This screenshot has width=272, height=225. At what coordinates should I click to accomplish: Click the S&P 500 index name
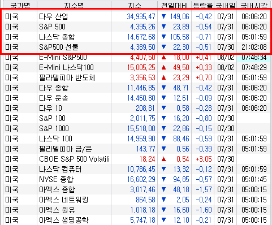point(52,27)
